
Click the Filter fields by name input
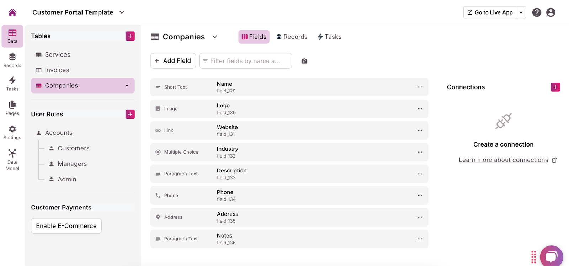pos(245,61)
